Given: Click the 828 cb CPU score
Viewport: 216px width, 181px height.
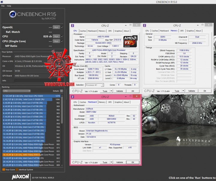Looking at the screenshot, I should pos(47,36).
